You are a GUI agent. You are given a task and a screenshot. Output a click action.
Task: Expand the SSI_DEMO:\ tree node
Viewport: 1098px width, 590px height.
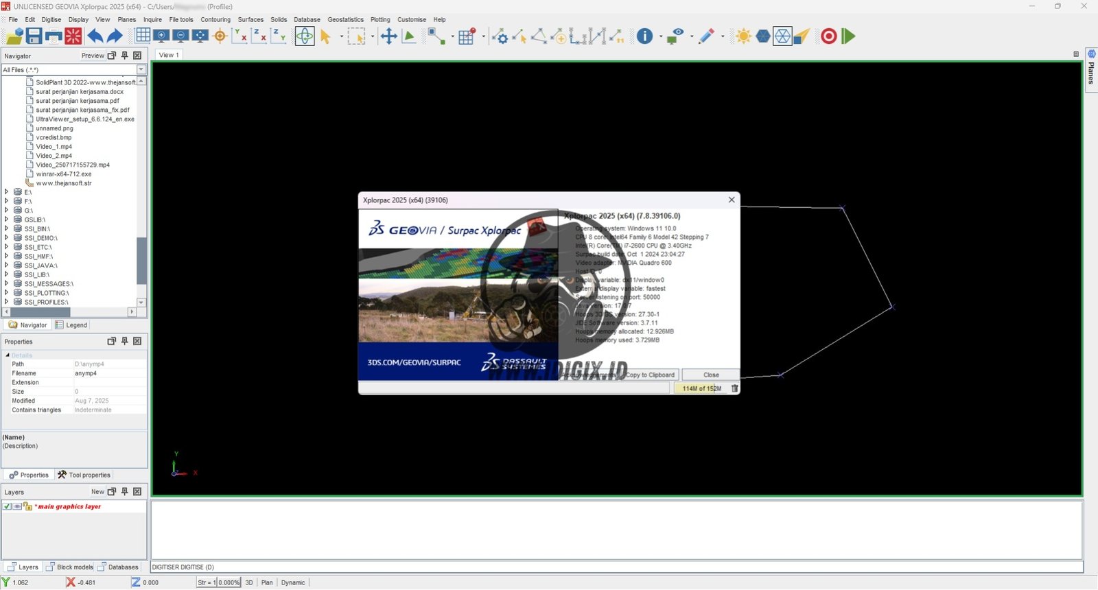[x=6, y=238]
